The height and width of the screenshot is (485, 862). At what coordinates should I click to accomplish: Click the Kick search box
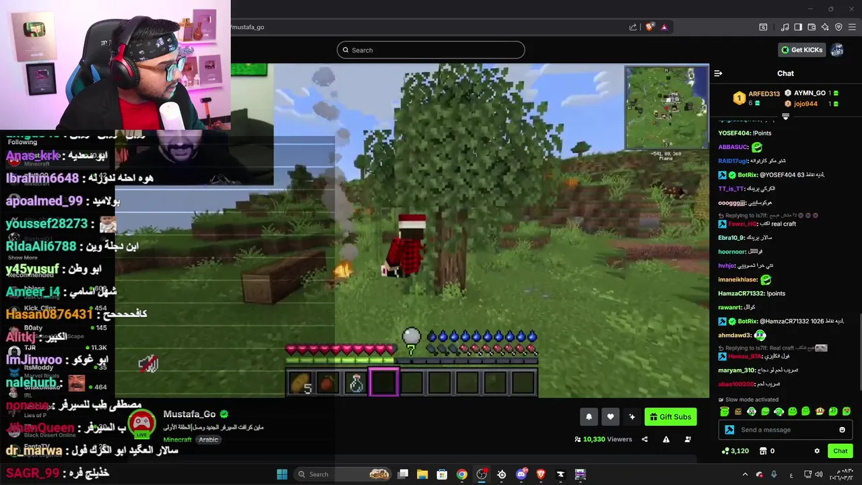(x=431, y=50)
